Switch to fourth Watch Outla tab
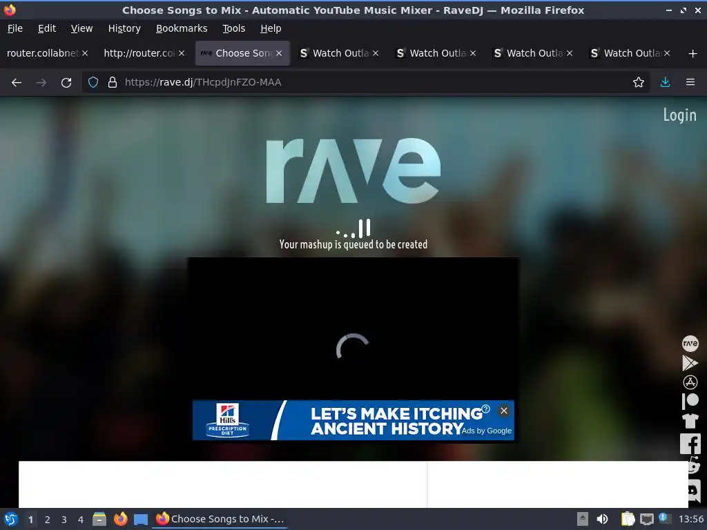 (630, 53)
